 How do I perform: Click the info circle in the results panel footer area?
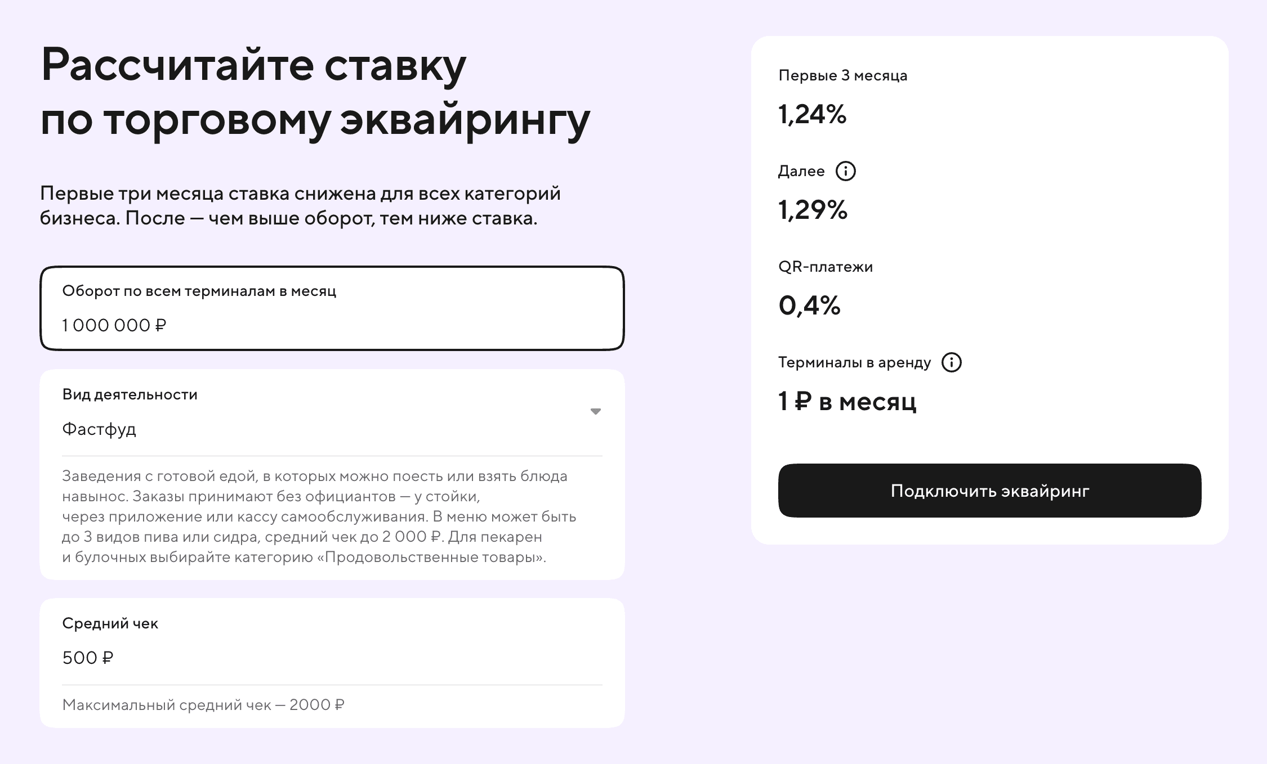tap(952, 362)
